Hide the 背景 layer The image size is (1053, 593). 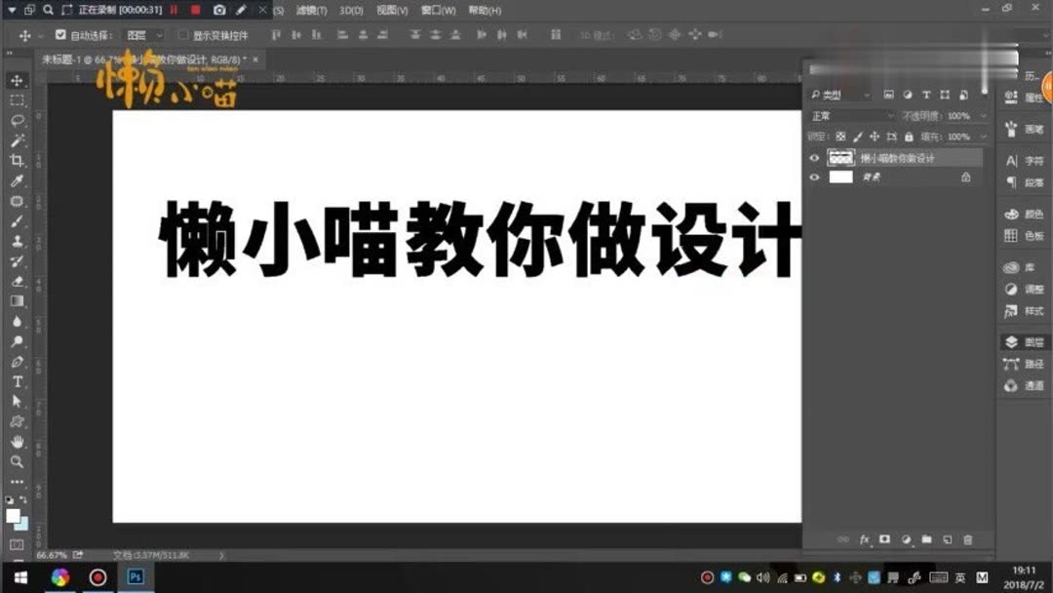click(815, 177)
